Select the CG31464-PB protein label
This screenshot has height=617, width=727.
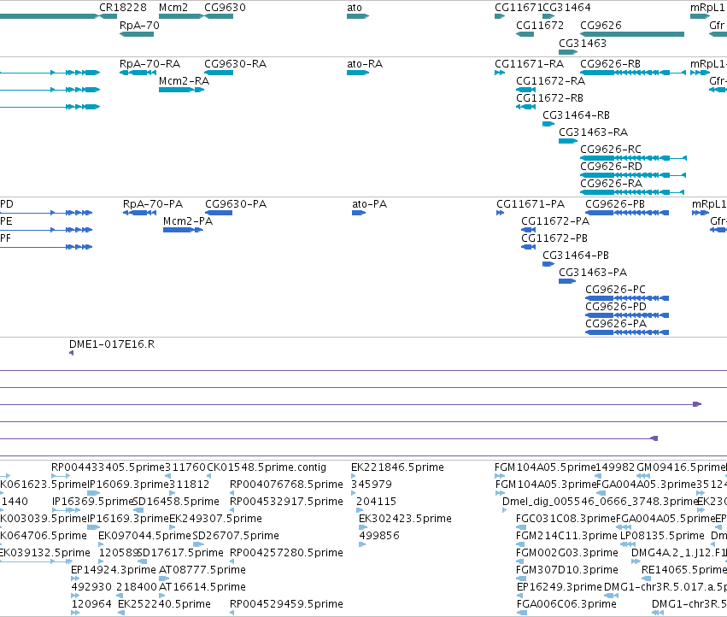coord(576,256)
